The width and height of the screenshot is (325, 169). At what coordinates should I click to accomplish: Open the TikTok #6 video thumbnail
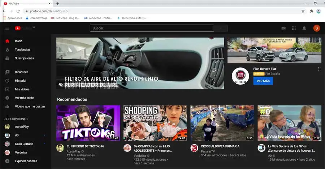point(88,123)
